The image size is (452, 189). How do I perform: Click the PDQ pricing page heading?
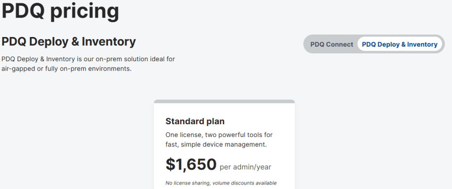pos(60,11)
